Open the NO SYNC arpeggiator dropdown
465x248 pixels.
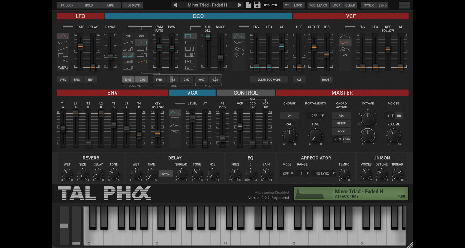[324, 174]
